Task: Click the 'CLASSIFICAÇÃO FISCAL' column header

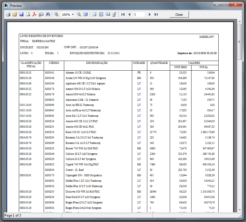Action: [x=31, y=64]
